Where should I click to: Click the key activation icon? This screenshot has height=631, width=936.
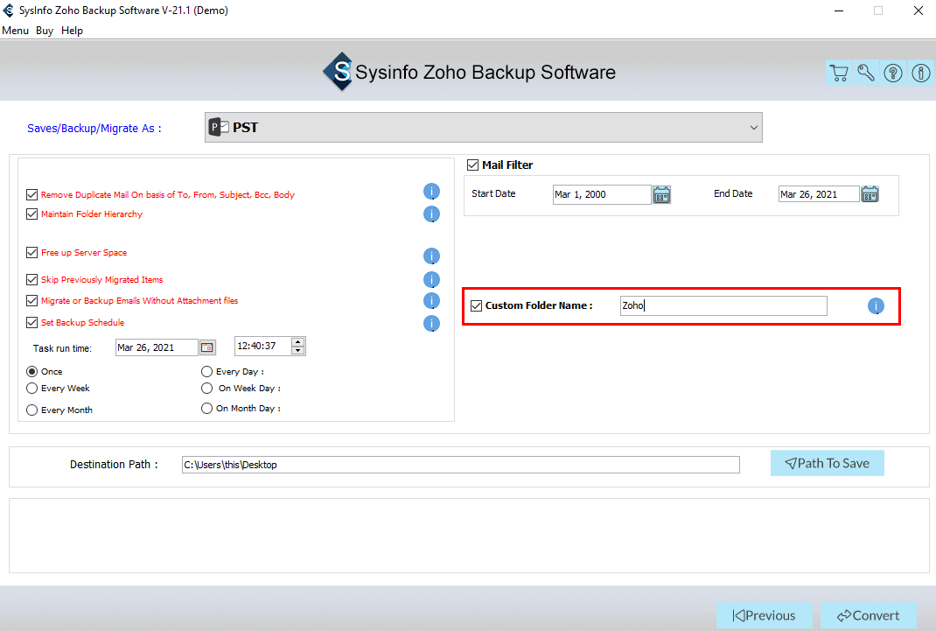(865, 73)
